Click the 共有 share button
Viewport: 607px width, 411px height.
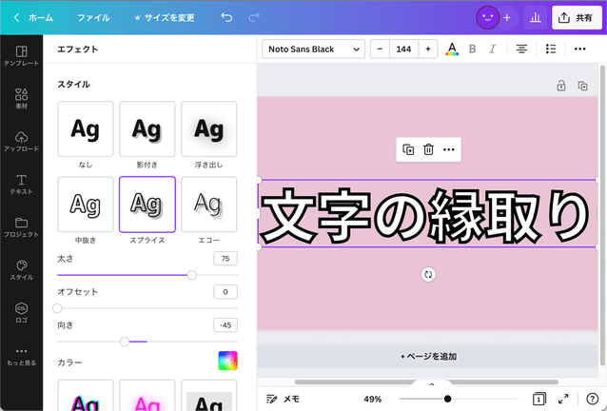click(577, 17)
